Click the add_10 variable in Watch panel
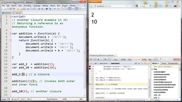The width and height of the screenshot is (182, 102). click(x=157, y=95)
